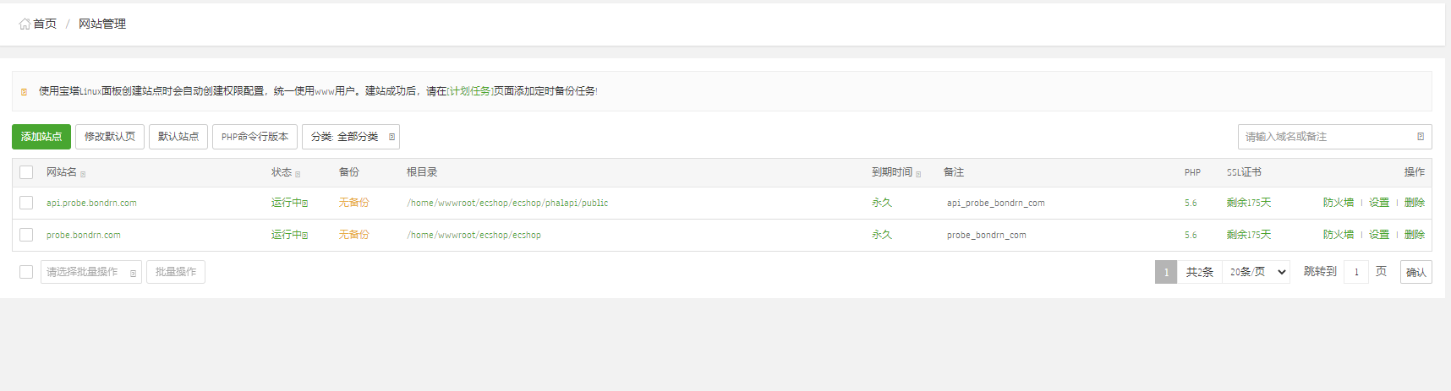1451x391 pixels.
Task: Click the home icon in breadcrumb
Action: coord(25,24)
